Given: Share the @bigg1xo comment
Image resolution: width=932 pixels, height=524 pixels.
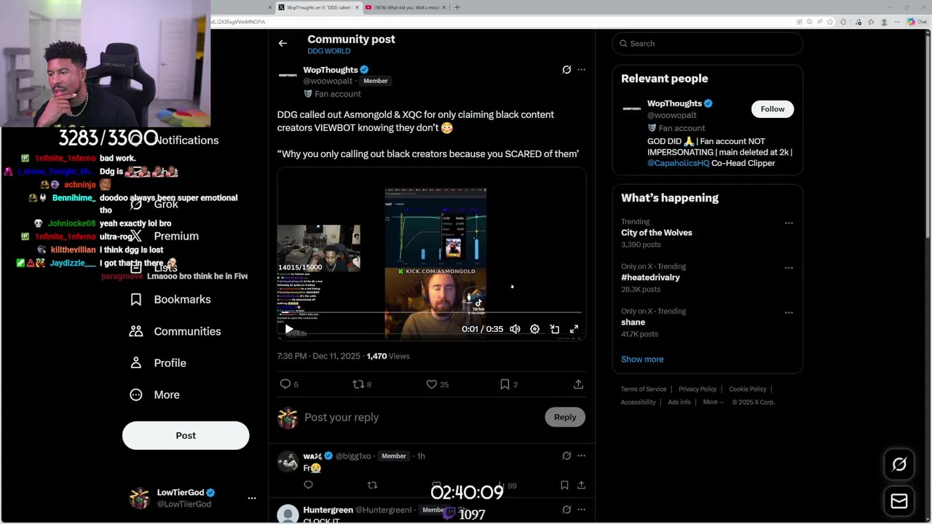Looking at the screenshot, I should [x=581, y=485].
